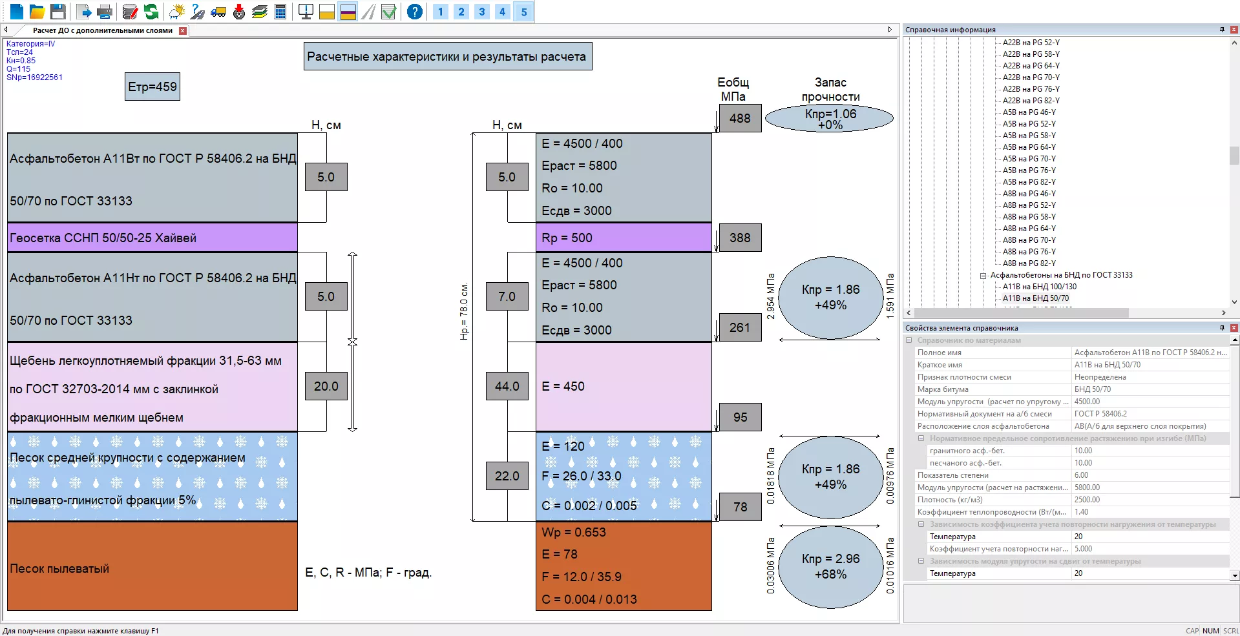Click numbered toolbar button 1
Screen dimensions: 1240x636
tap(441, 12)
